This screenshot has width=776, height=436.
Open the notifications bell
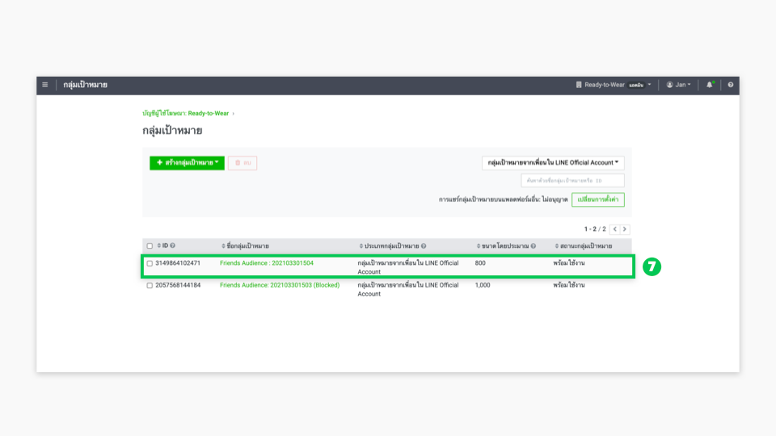(710, 85)
